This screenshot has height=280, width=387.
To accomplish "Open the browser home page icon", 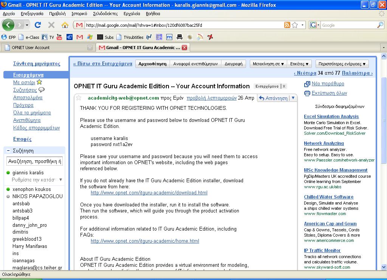I will pyautogui.click(x=65, y=25).
